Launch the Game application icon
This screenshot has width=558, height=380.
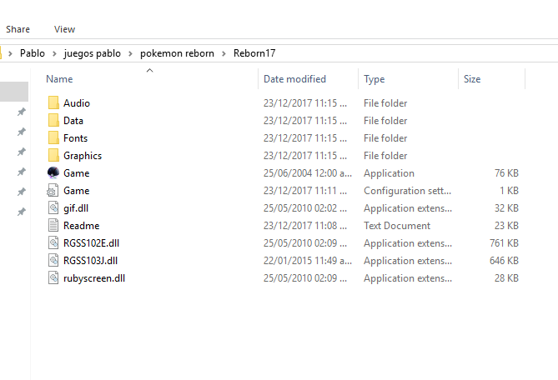[x=53, y=173]
